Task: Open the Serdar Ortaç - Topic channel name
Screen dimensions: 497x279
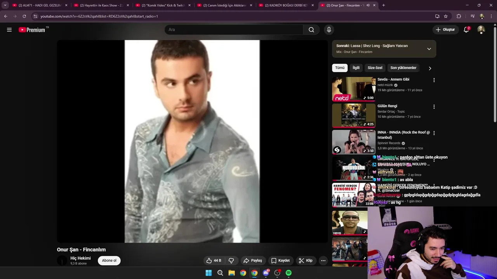Action: (x=391, y=112)
